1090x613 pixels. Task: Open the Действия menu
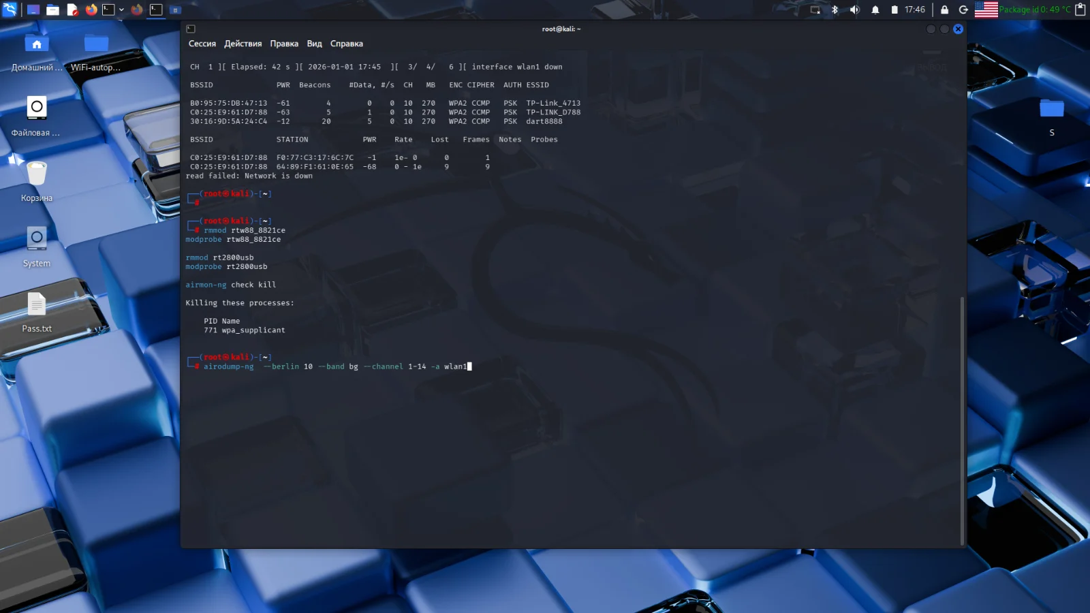click(243, 43)
